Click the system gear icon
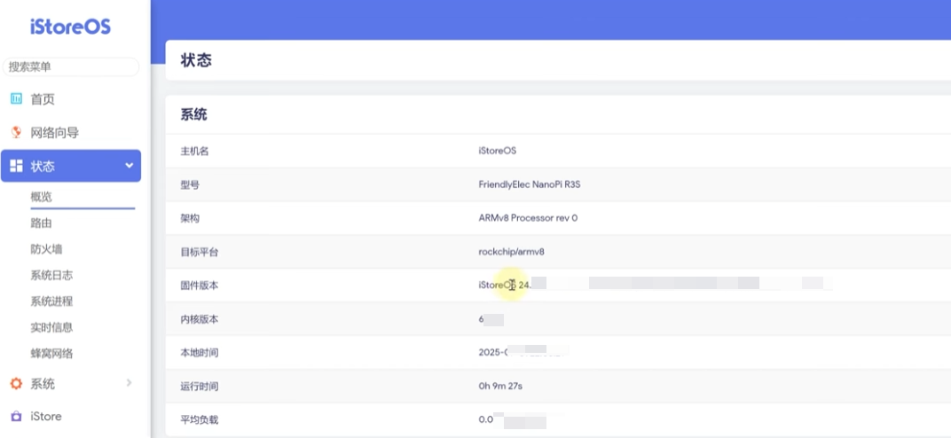Image resolution: width=951 pixels, height=438 pixels. coord(16,384)
